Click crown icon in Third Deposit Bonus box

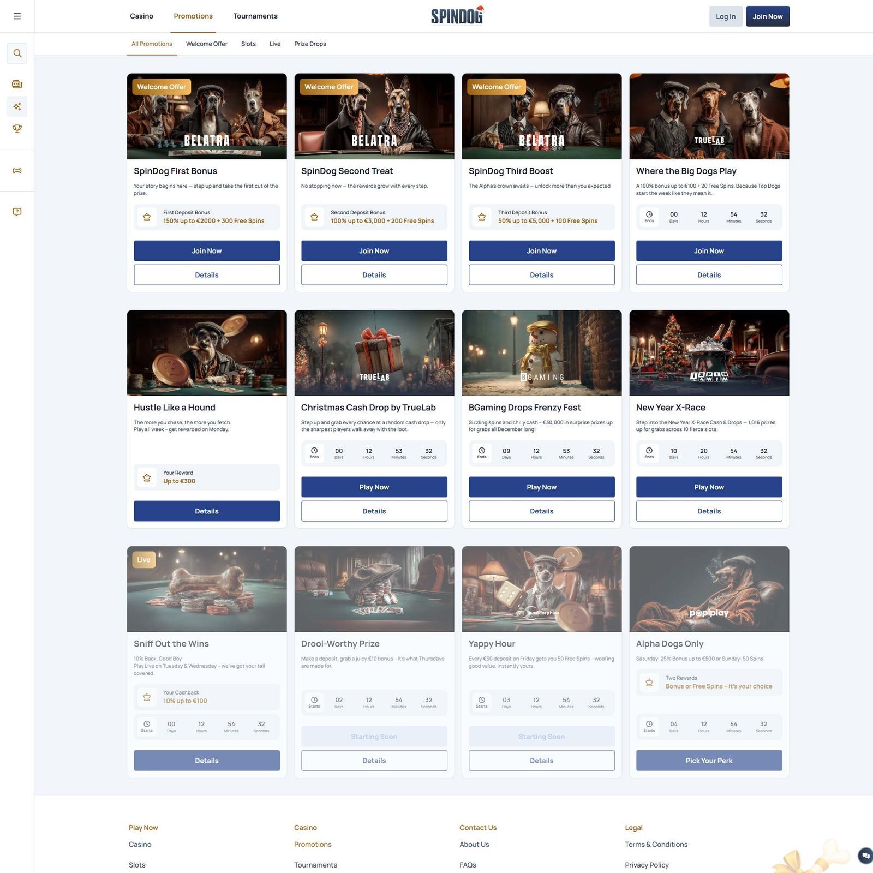click(x=482, y=217)
